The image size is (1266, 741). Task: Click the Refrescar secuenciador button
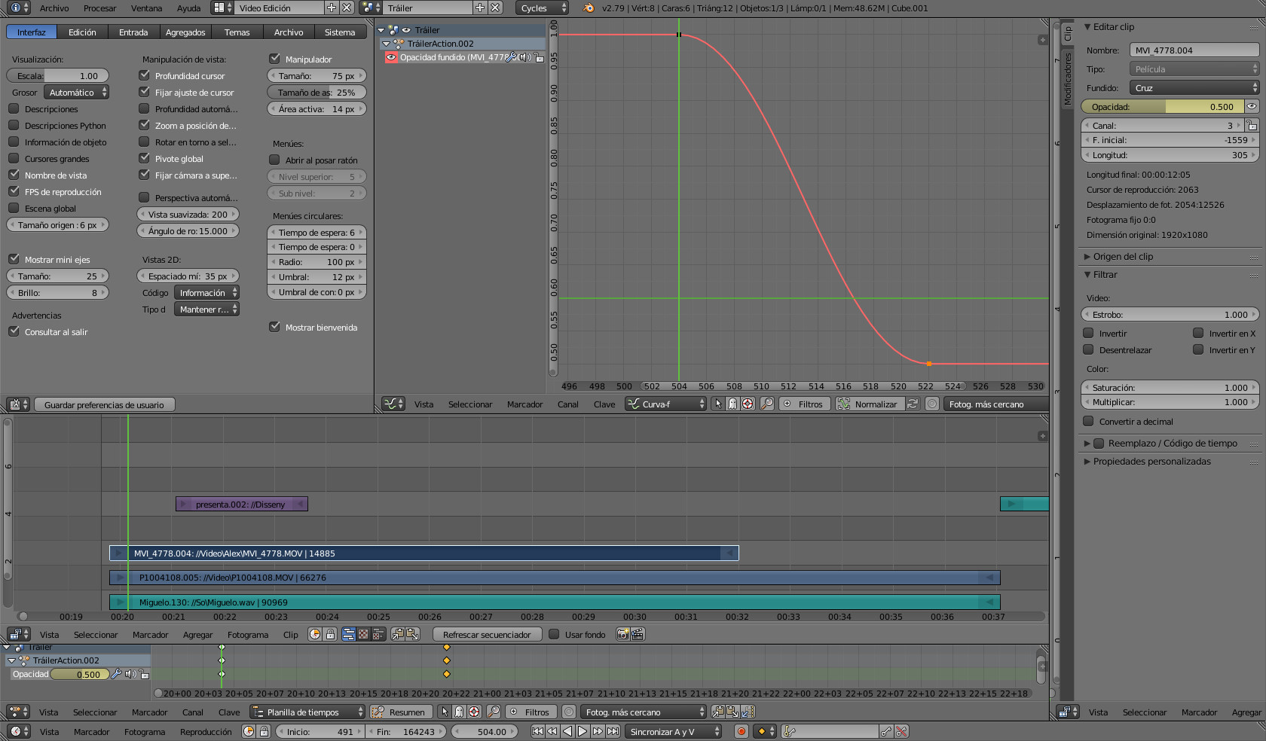coord(487,635)
